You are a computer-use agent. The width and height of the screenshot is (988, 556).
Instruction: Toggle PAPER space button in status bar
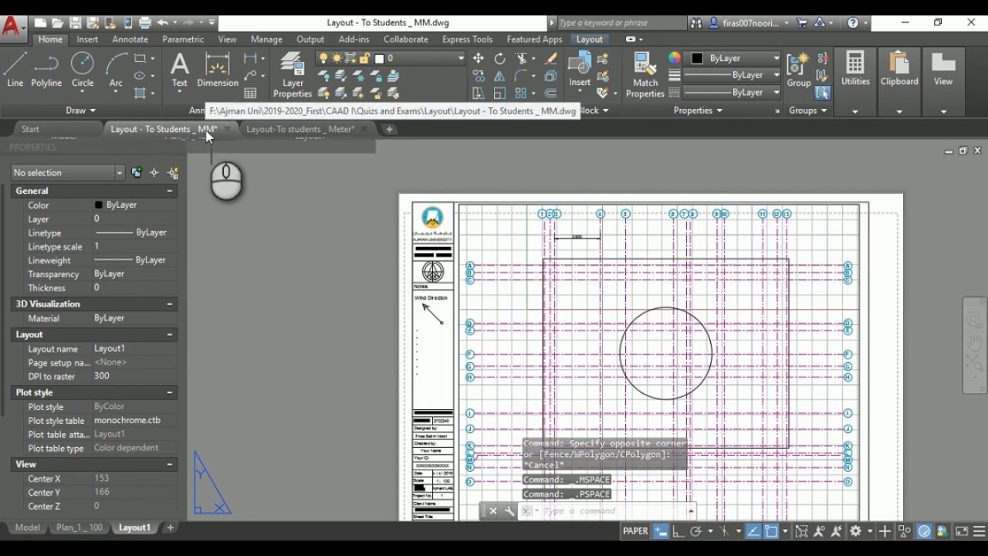(x=635, y=531)
